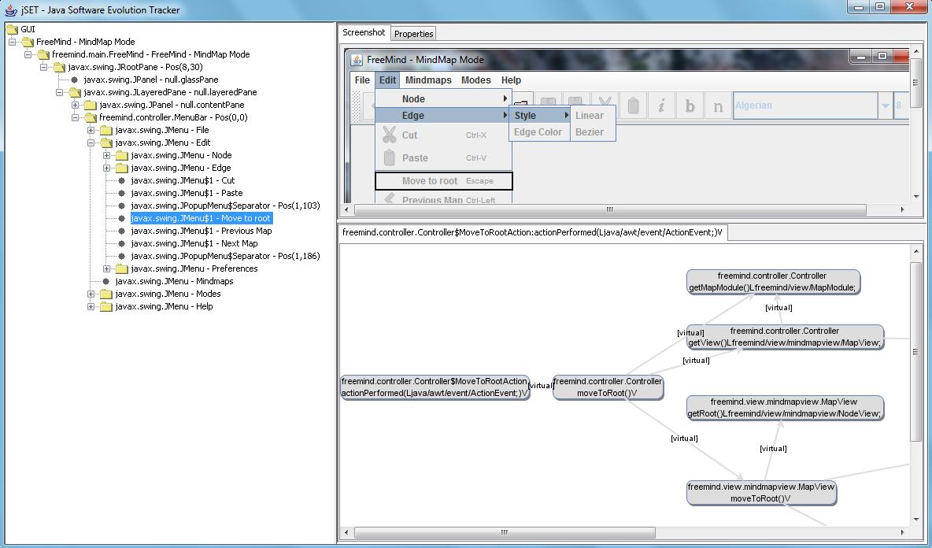Image resolution: width=932 pixels, height=548 pixels.
Task: Open the Mindmaps menu in FreeMind
Action: click(x=428, y=80)
